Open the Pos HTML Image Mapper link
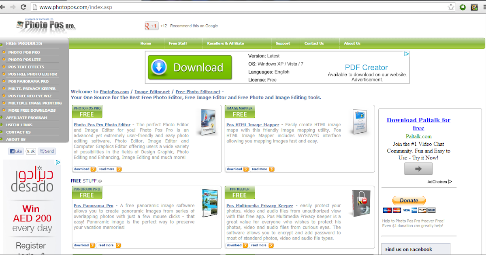Image resolution: width=486 pixels, height=255 pixels. click(x=253, y=125)
